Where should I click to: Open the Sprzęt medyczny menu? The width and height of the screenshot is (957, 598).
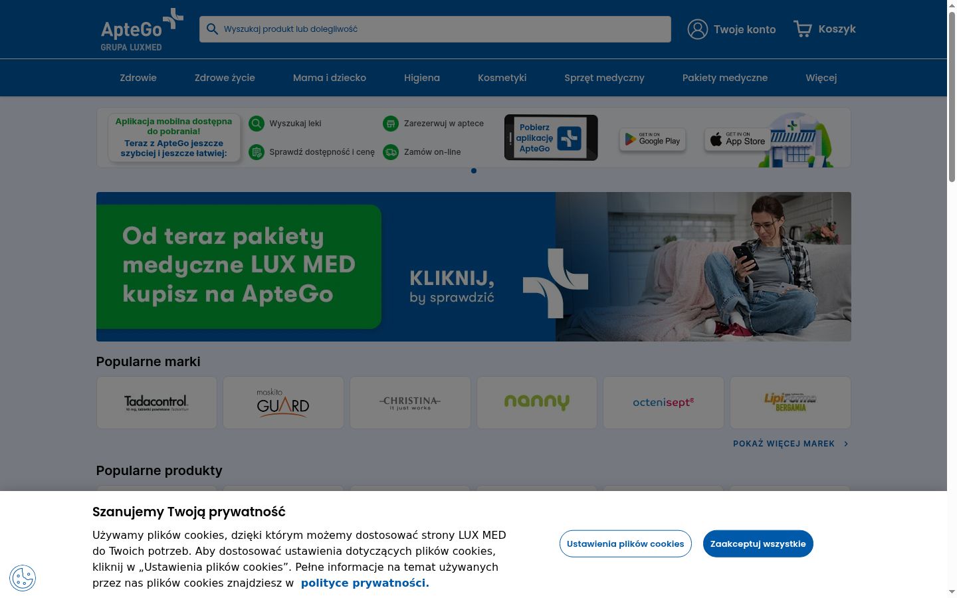[604, 78]
